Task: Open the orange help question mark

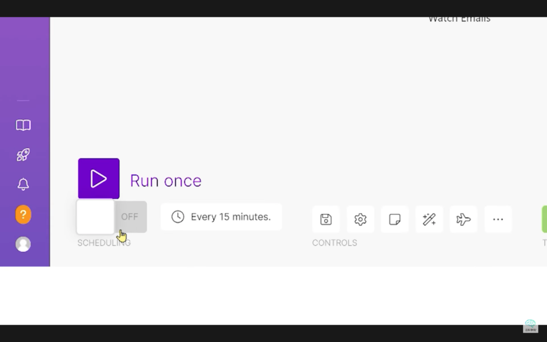Action: (x=23, y=215)
